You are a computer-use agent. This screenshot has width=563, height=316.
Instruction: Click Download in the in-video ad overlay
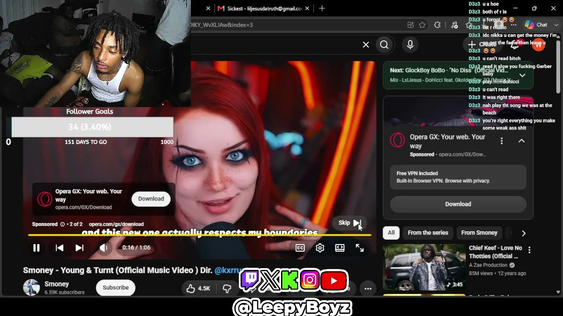pos(151,199)
